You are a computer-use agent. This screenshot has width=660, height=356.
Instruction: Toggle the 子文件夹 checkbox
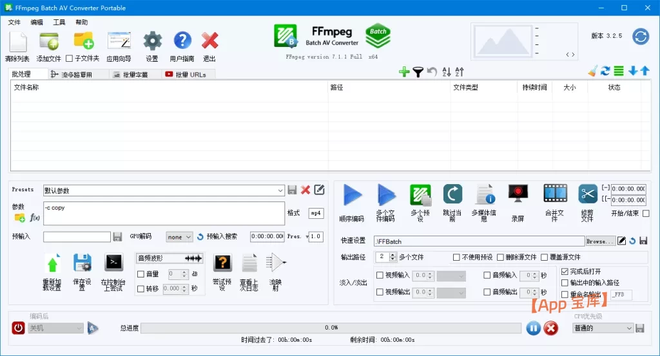pyautogui.click(x=70, y=59)
